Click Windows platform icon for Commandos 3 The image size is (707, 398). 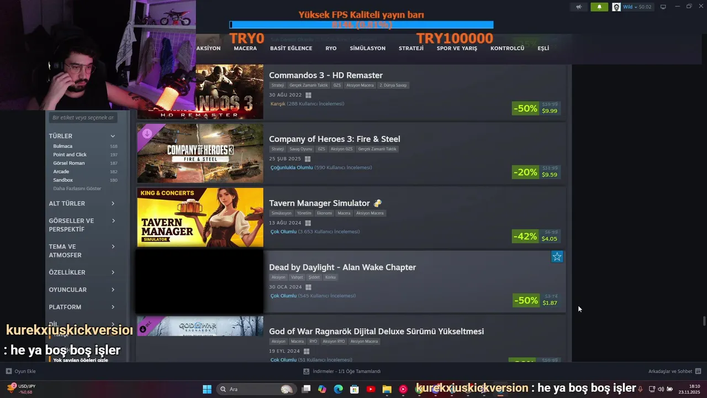pos(308,95)
